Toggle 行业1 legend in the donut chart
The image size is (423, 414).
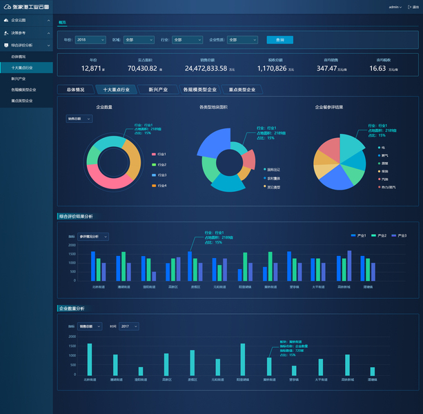(159, 155)
